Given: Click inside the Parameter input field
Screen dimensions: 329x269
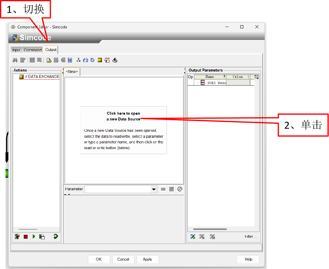Looking at the screenshot, I should point(117,189).
